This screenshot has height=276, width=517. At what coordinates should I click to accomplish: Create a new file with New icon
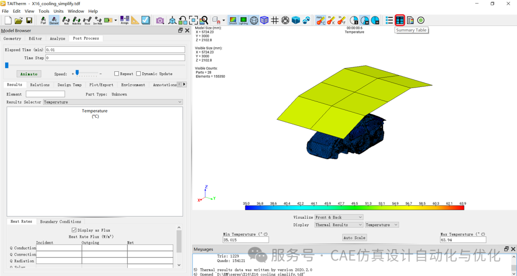click(x=8, y=21)
